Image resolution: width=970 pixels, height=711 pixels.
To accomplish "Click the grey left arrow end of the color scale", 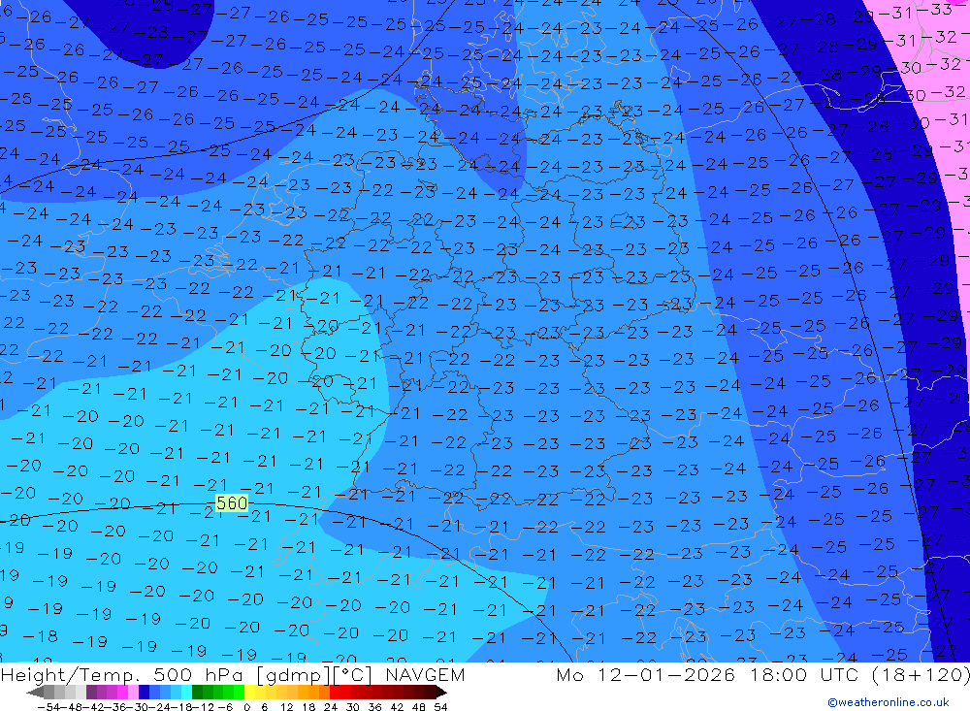I will tap(35, 692).
